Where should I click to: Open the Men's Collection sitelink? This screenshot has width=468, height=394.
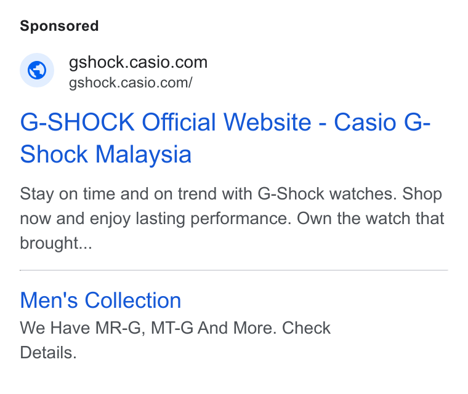click(x=100, y=300)
